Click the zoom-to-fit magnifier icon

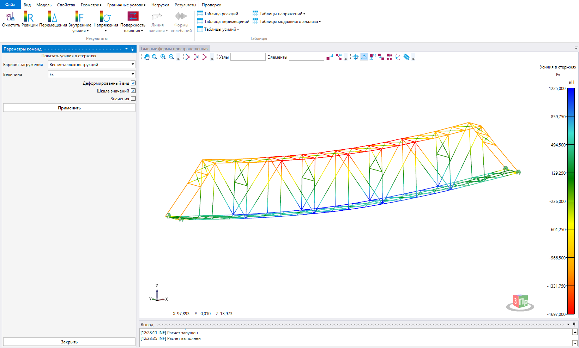click(155, 57)
